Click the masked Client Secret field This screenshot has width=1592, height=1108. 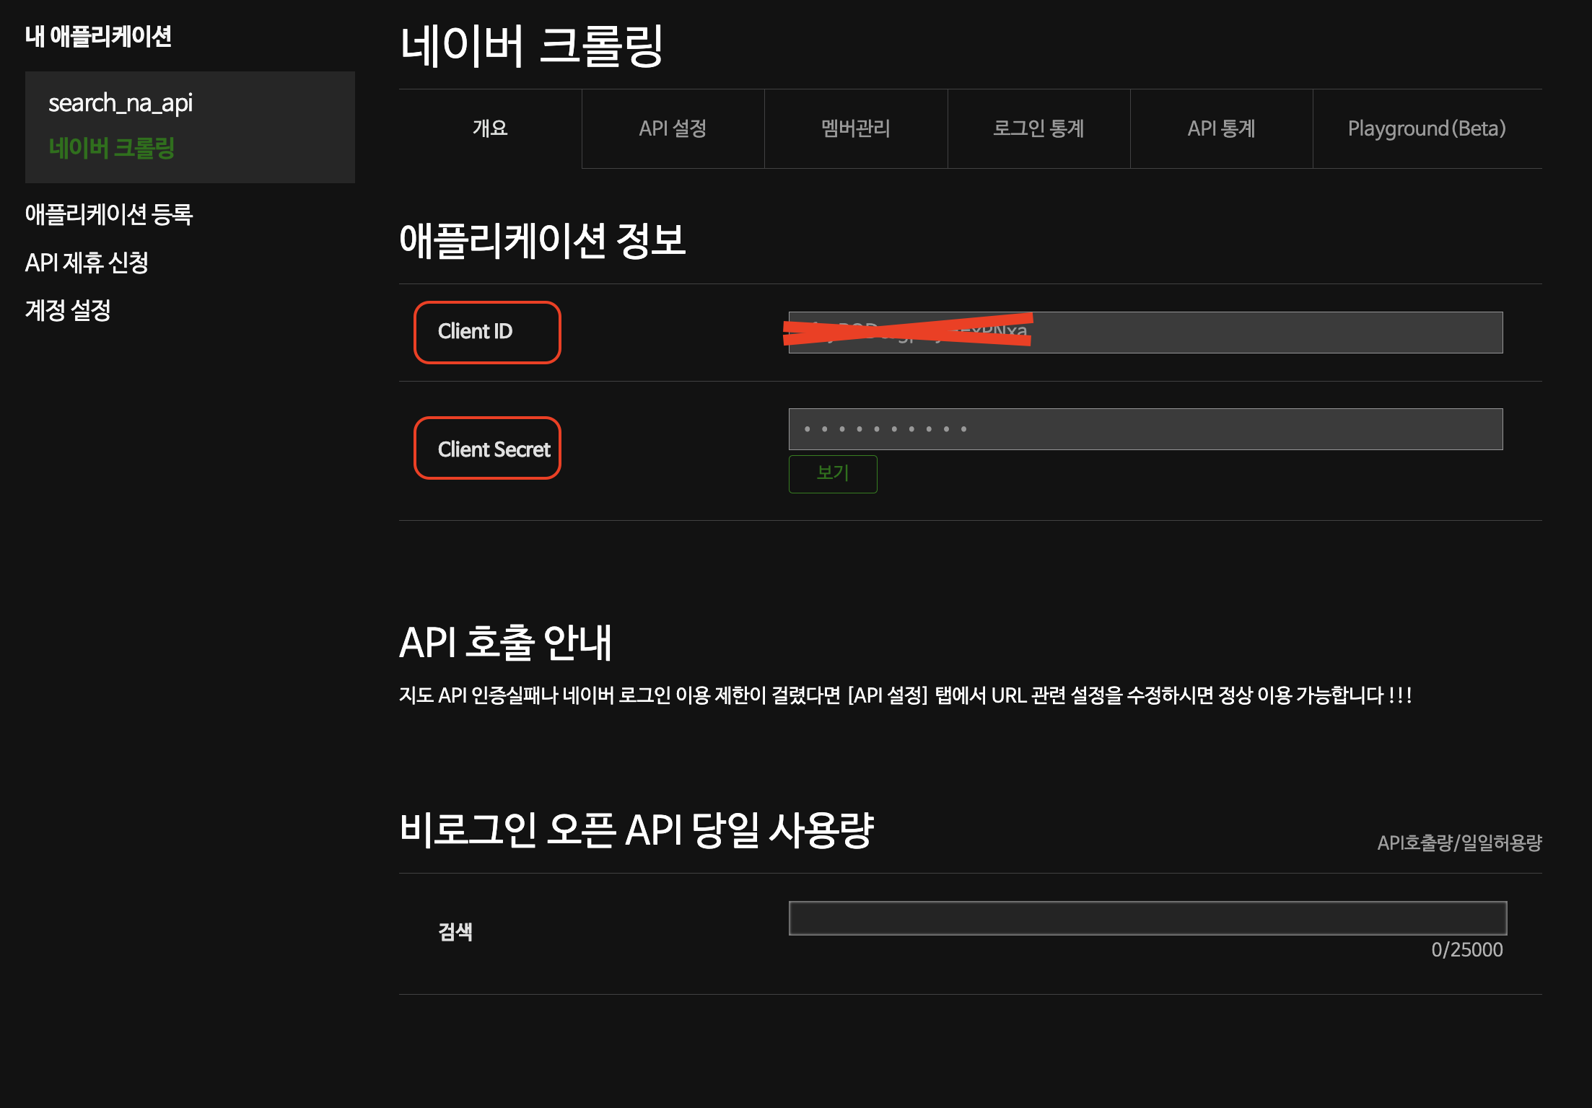1145,429
